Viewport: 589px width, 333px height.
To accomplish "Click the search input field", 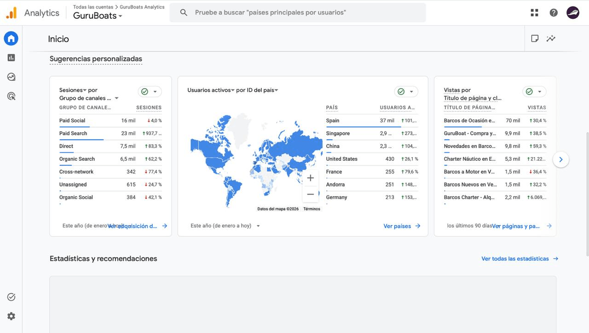I will pyautogui.click(x=298, y=13).
